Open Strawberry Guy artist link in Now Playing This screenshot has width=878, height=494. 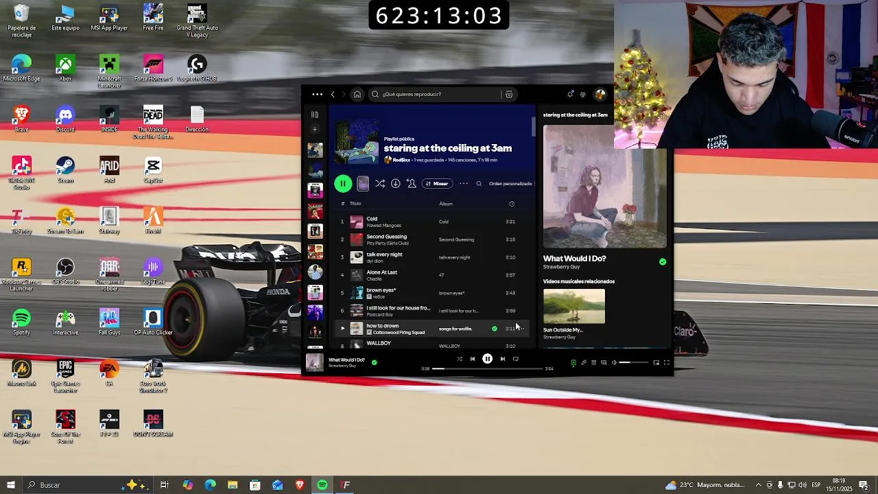click(561, 267)
